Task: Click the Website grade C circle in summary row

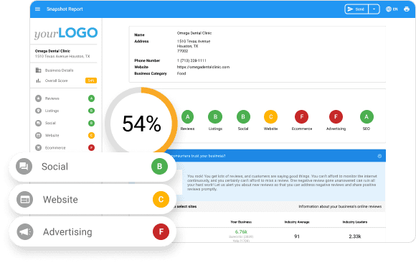Action: [270, 116]
